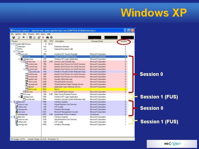
Task: Click the Save toolbar icon
Action: [x=14, y=37]
